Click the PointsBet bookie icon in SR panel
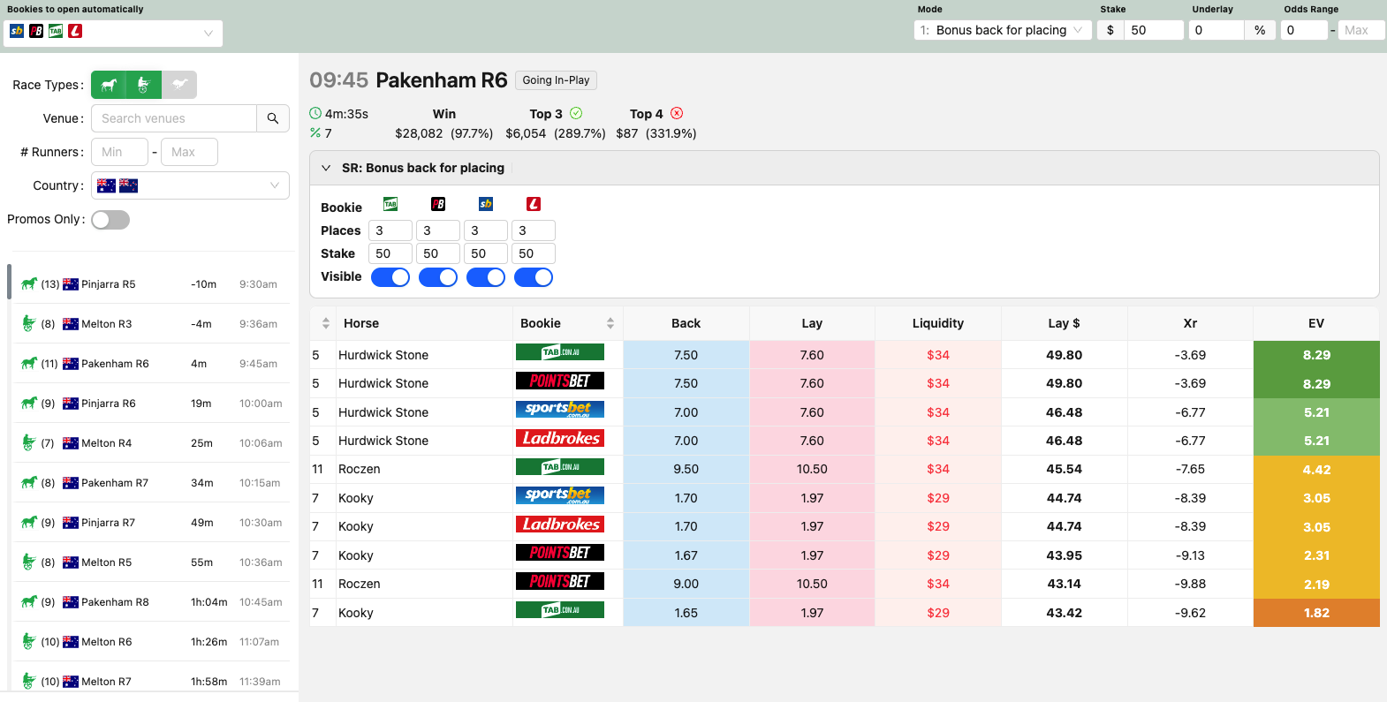This screenshot has height=702, width=1387. tap(438, 205)
